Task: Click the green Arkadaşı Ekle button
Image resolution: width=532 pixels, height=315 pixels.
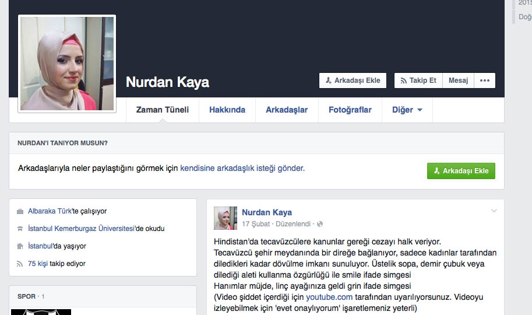Action: tap(461, 171)
